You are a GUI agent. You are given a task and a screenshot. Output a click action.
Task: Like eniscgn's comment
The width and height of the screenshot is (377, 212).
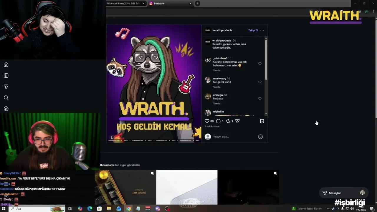pyautogui.click(x=260, y=99)
